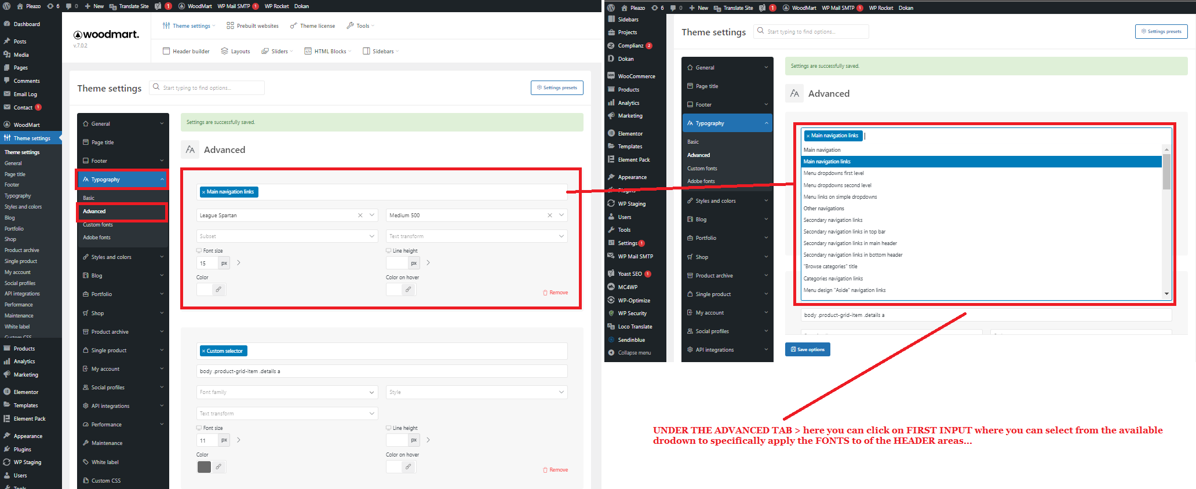Click the font size field showing 11

tap(207, 440)
